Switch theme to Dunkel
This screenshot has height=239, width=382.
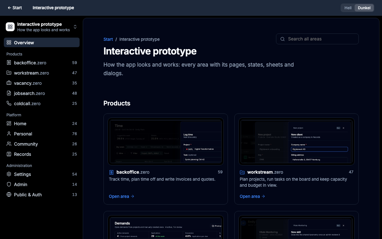[364, 8]
